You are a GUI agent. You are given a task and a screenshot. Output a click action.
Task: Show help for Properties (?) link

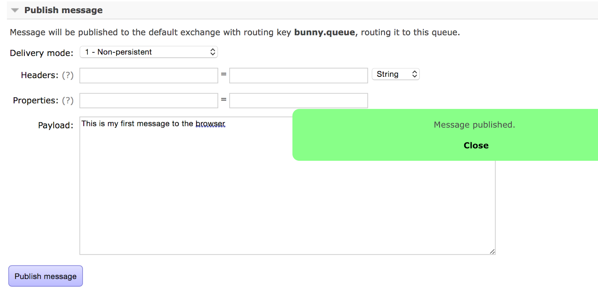(x=68, y=101)
